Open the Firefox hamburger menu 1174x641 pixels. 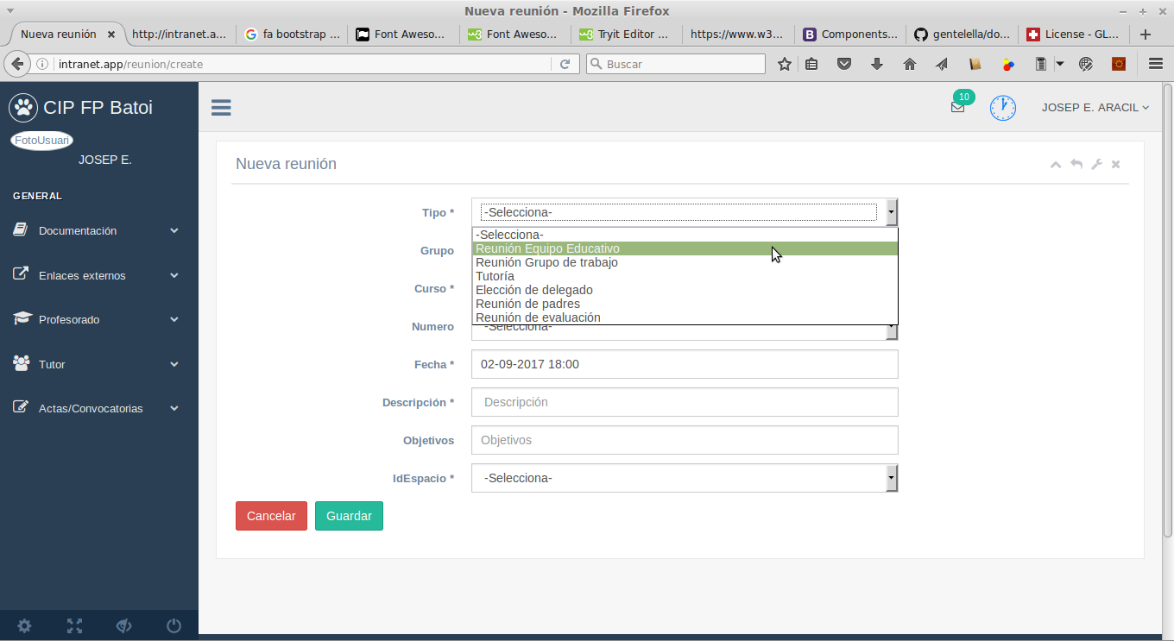point(1156,64)
